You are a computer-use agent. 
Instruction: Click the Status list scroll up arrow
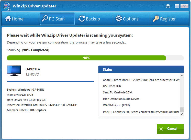pos(182,76)
